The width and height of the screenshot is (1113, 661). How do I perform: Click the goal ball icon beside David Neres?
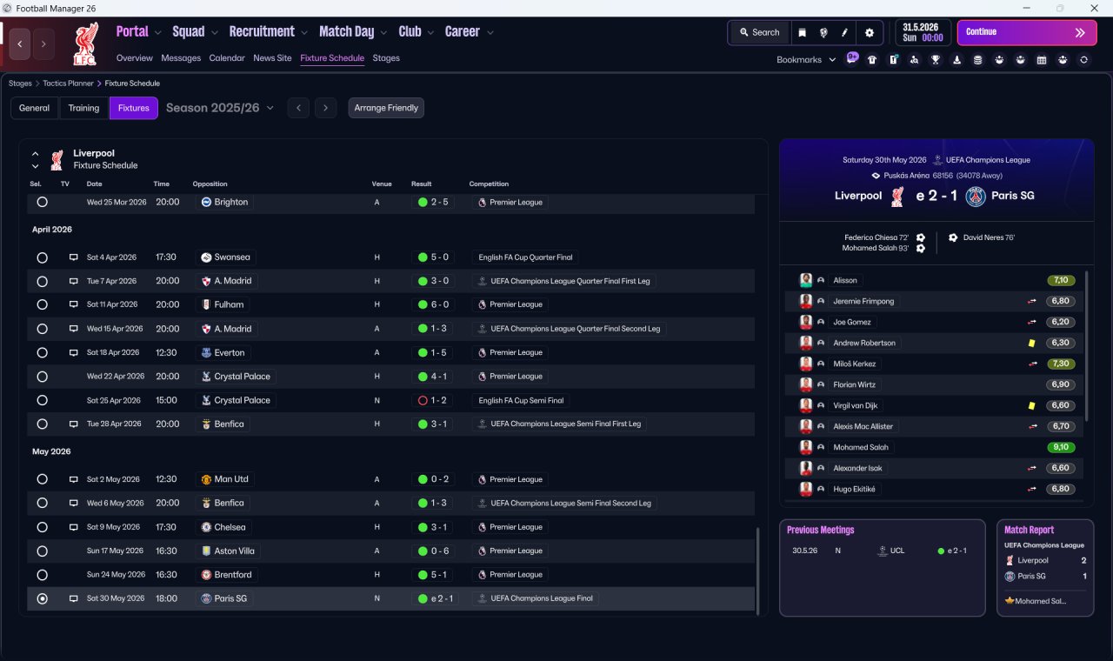pyautogui.click(x=953, y=237)
